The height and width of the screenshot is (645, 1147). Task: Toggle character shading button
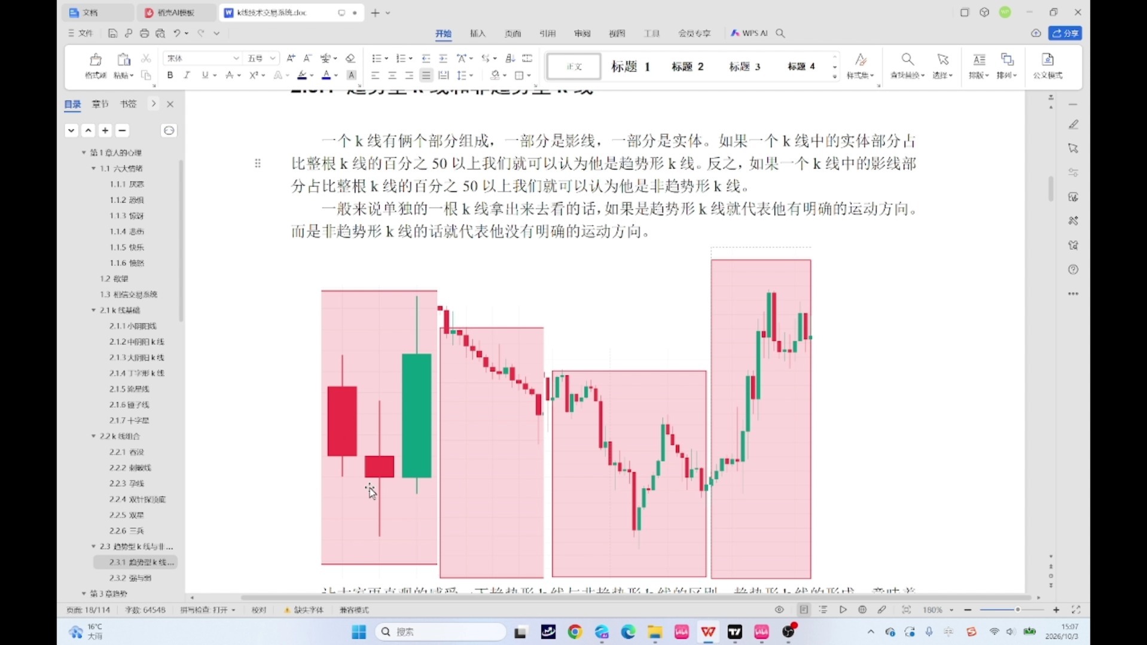pyautogui.click(x=352, y=75)
